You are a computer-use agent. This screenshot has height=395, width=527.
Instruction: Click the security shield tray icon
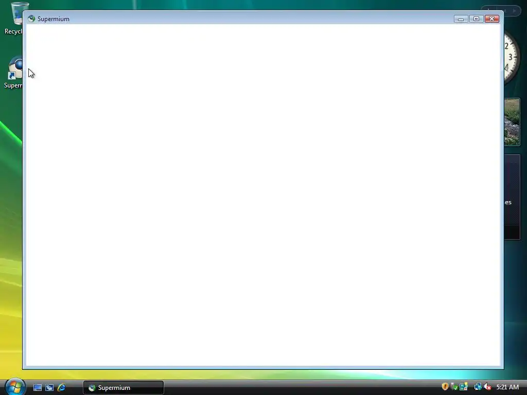click(x=445, y=387)
